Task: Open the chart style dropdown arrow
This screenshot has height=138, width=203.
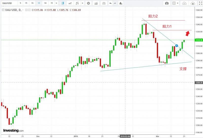Action: click(82, 3)
